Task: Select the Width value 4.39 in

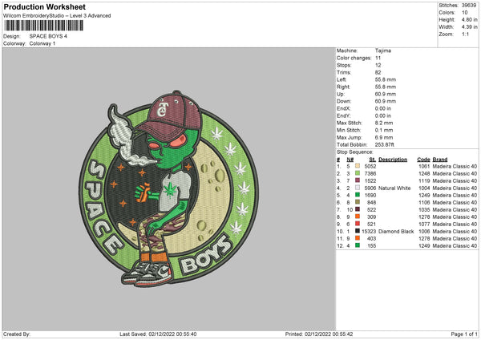Action: (x=469, y=27)
